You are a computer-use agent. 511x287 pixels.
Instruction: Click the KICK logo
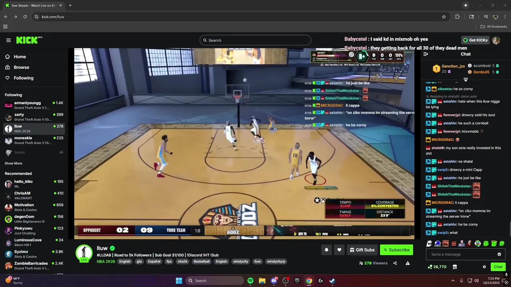(29, 40)
